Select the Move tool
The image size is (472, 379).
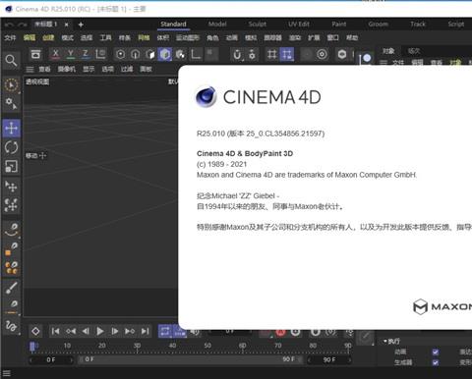11,128
